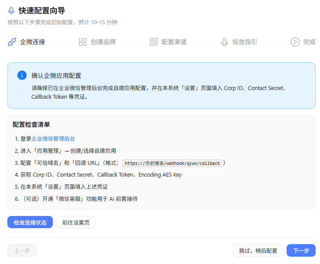Click the QR code icon for 配置渠道
Screen dimensions: 320x264
click(x=153, y=42)
